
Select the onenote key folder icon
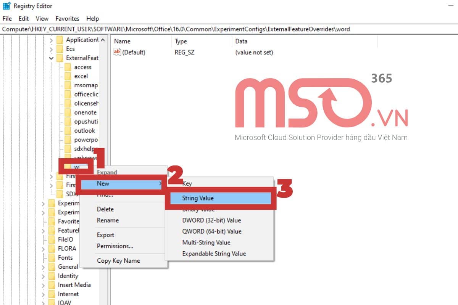pyautogui.click(x=68, y=112)
